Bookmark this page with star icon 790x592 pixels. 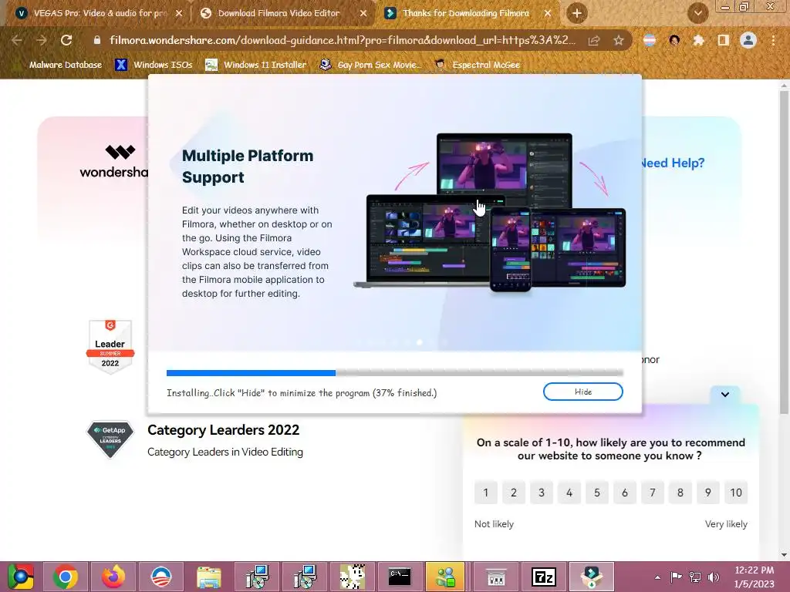619,41
